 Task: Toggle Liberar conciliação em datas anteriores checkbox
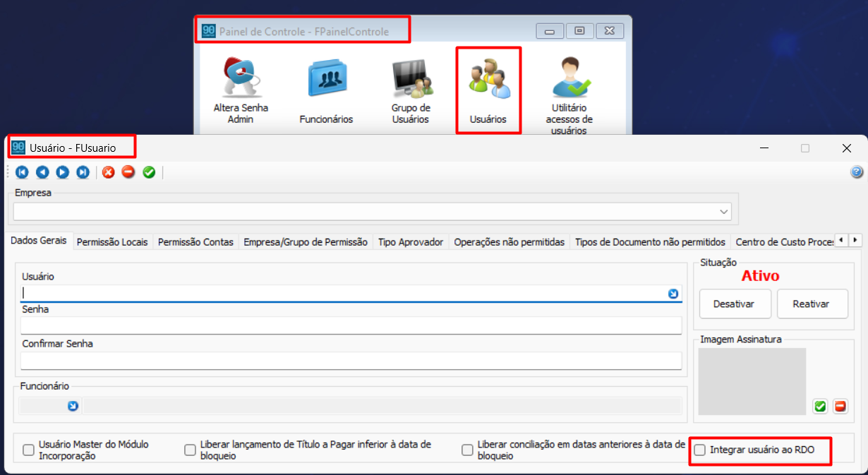click(466, 450)
